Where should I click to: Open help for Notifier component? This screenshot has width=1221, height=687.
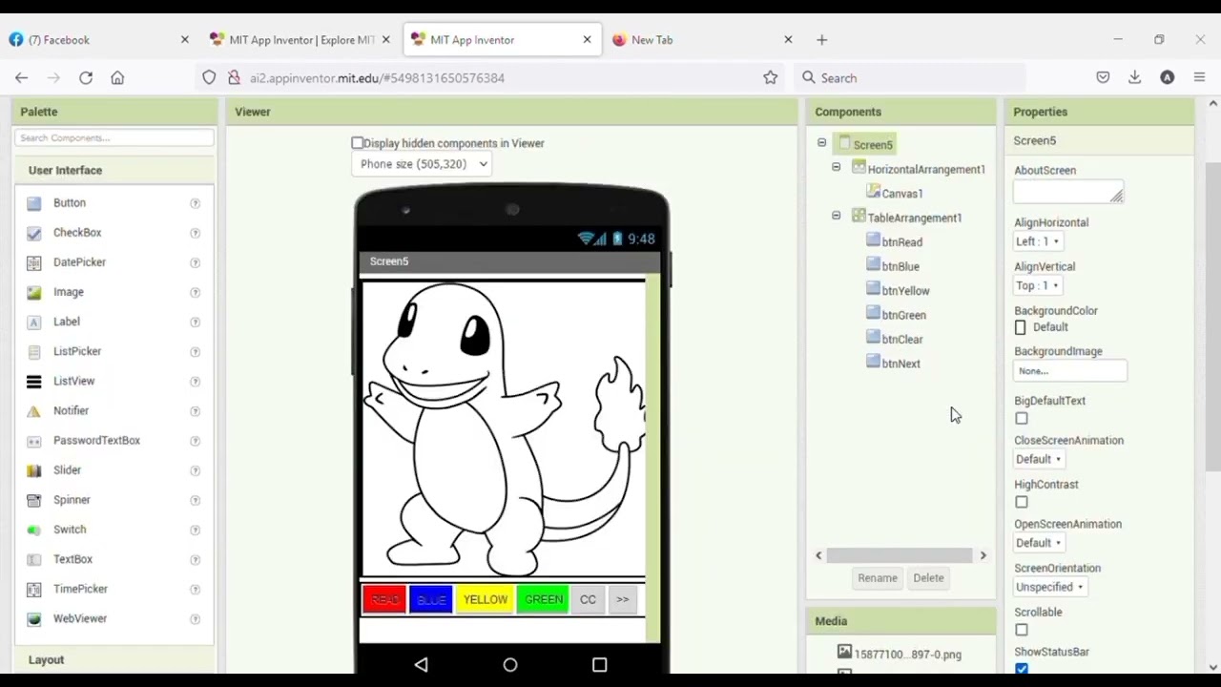click(x=195, y=410)
